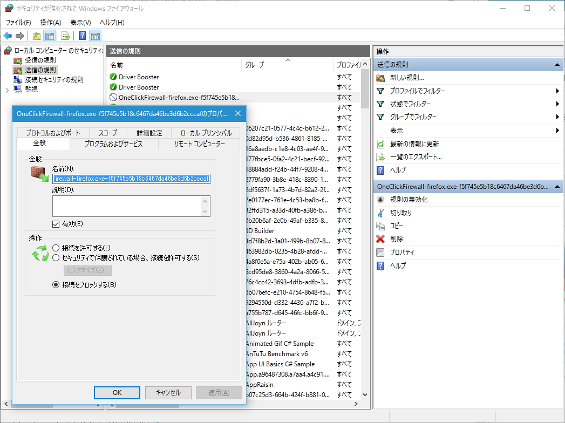The image size is (565, 423).
Task: Switch to ローカル プリンシパル tab
Action: pyautogui.click(x=206, y=133)
